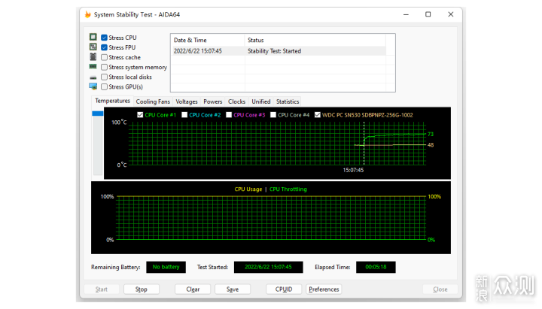Image resolution: width=542 pixels, height=309 pixels.
Task: Click the cache chip icon beside Stress cache
Action: [93, 56]
